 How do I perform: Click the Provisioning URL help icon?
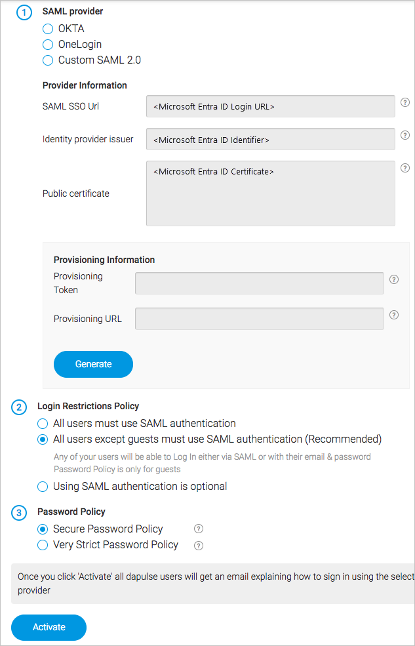393,315
